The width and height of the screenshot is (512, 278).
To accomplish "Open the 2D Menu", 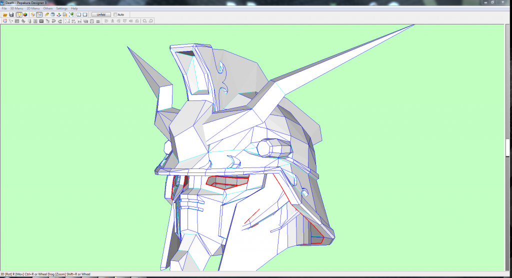I will click(33, 8).
